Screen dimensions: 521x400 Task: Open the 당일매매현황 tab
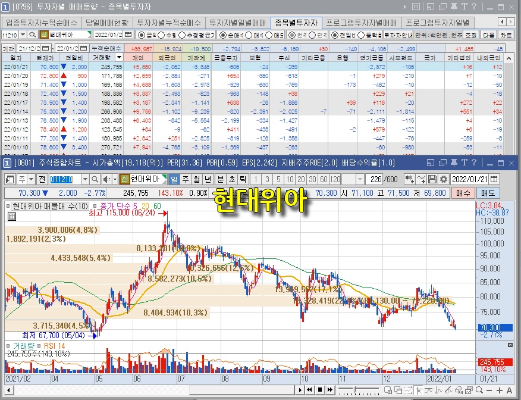click(107, 23)
